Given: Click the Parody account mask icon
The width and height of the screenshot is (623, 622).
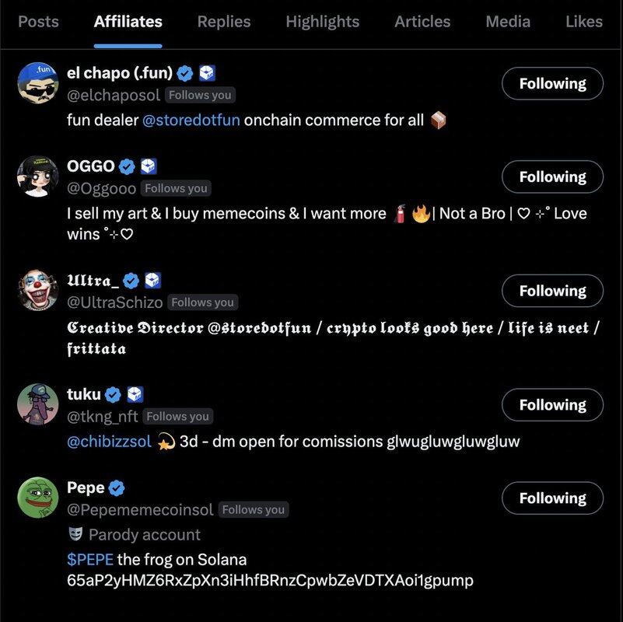Looking at the screenshot, I should tap(75, 534).
